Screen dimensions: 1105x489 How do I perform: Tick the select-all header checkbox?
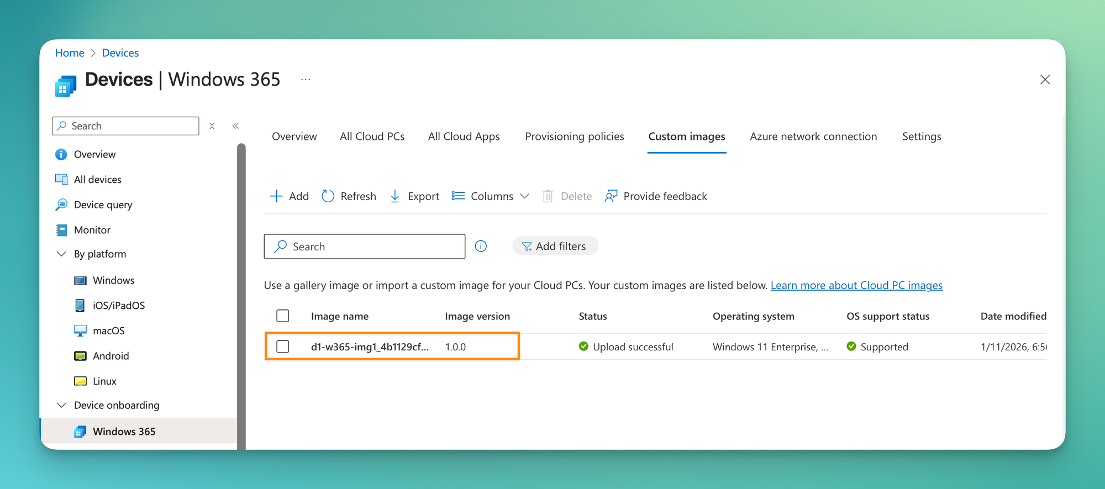tap(283, 316)
